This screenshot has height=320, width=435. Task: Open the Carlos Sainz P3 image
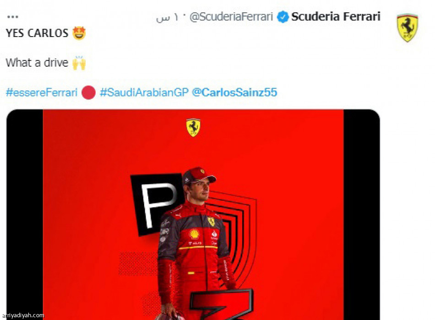pyautogui.click(x=193, y=215)
